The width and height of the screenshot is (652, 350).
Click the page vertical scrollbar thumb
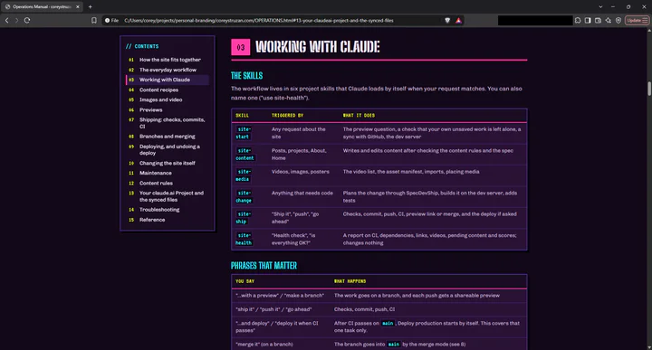[x=649, y=89]
